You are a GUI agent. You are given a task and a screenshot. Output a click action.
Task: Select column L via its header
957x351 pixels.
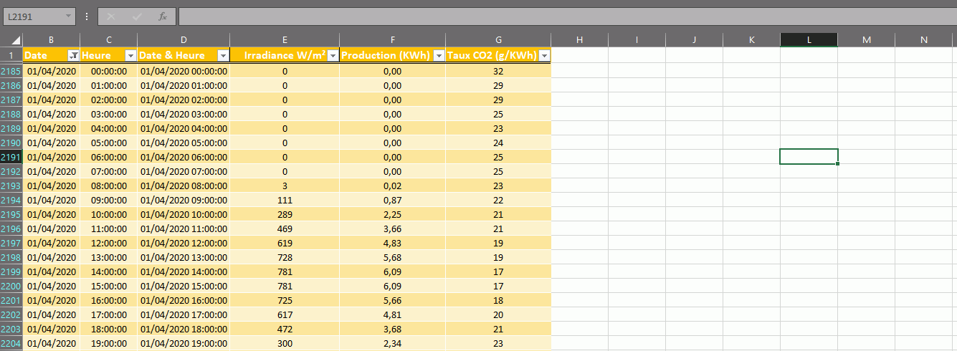(x=809, y=40)
